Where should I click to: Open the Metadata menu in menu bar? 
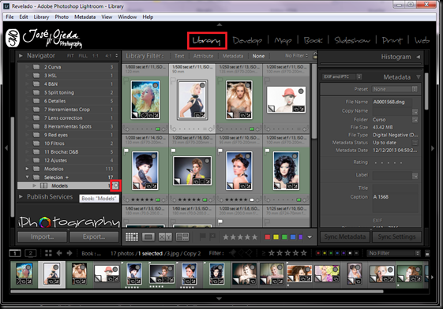(84, 17)
